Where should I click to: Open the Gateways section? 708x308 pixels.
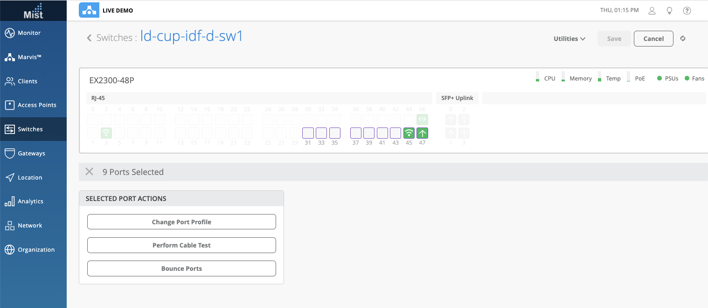[x=31, y=154]
